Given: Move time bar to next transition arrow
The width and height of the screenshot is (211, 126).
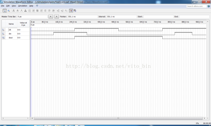Looking at the screenshot, I should point(57,16).
